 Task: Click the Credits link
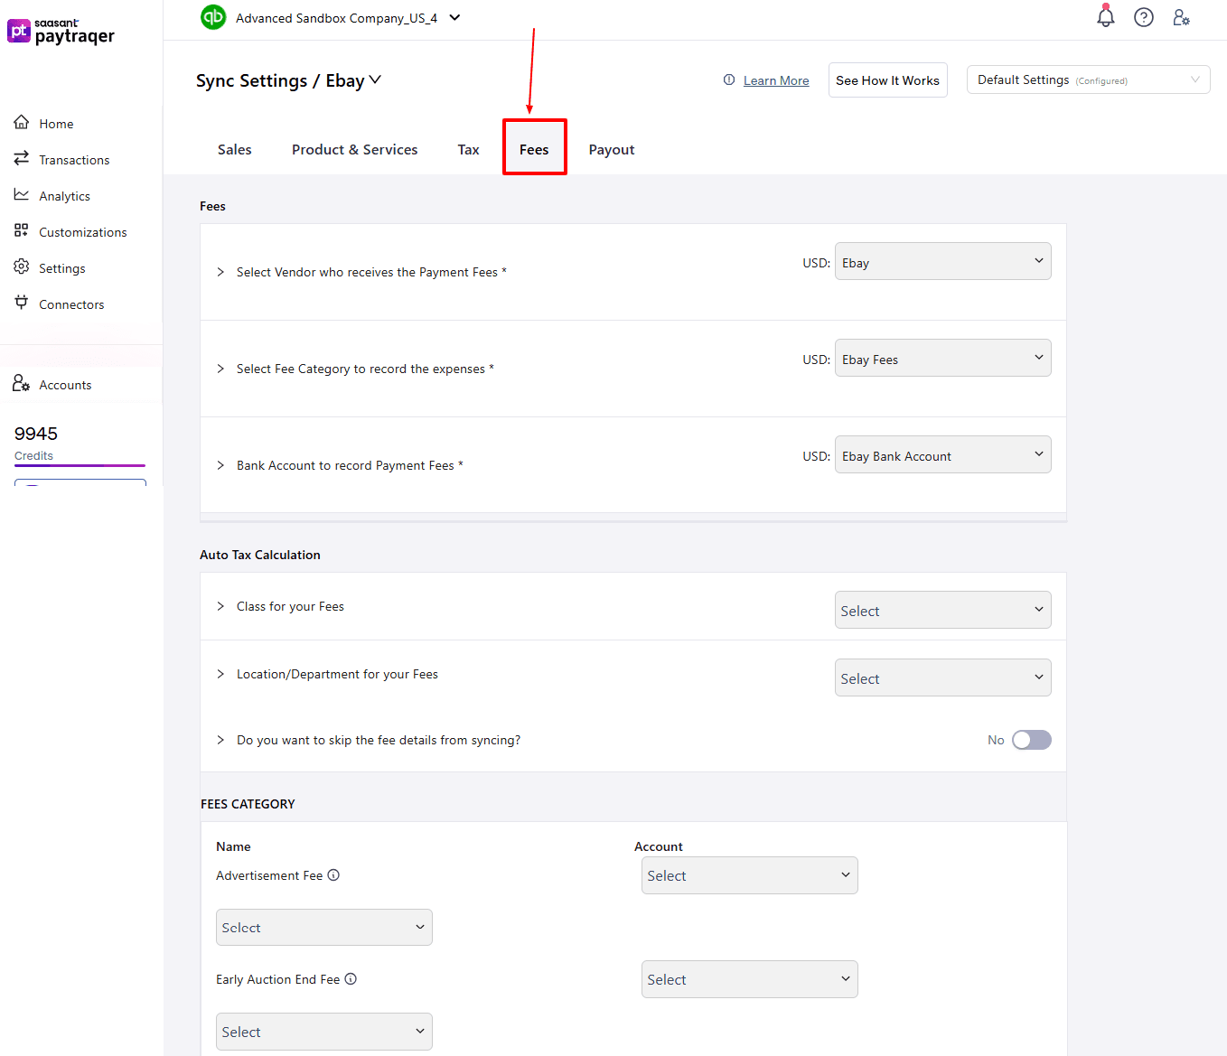coord(33,455)
